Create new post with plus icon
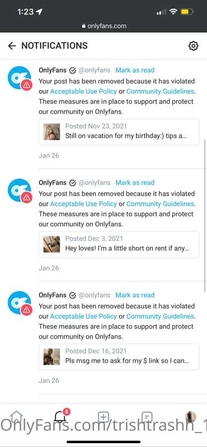 click(103, 417)
